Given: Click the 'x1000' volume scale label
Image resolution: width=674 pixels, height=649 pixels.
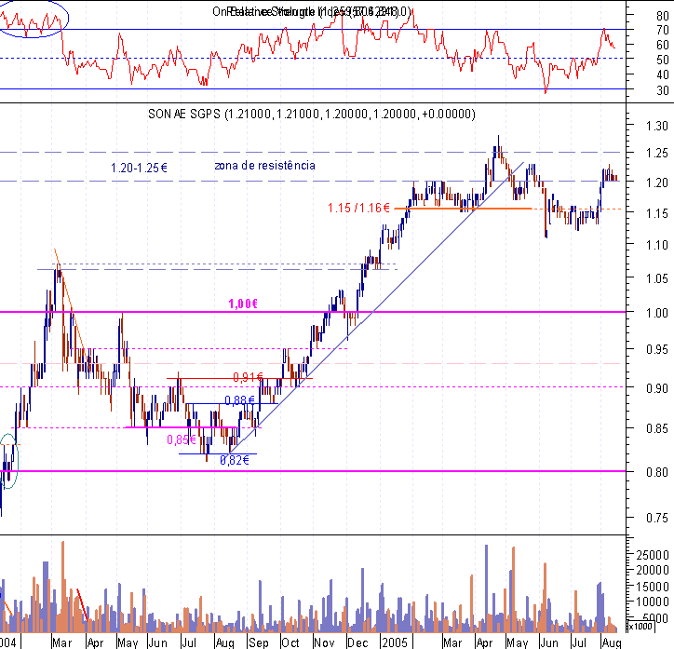Looking at the screenshot, I should [640, 627].
